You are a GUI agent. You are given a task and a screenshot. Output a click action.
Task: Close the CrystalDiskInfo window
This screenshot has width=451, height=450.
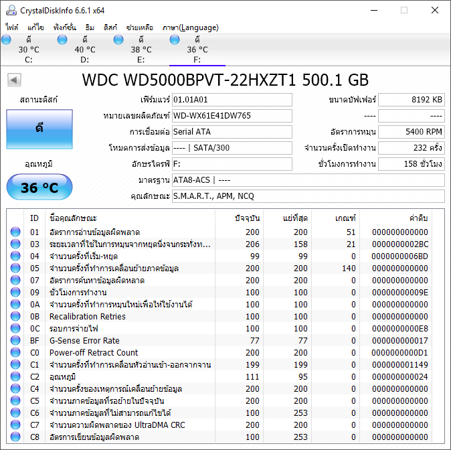435,10
